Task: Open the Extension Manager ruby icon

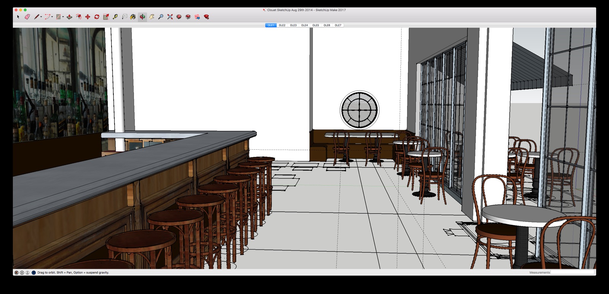Action: click(206, 17)
